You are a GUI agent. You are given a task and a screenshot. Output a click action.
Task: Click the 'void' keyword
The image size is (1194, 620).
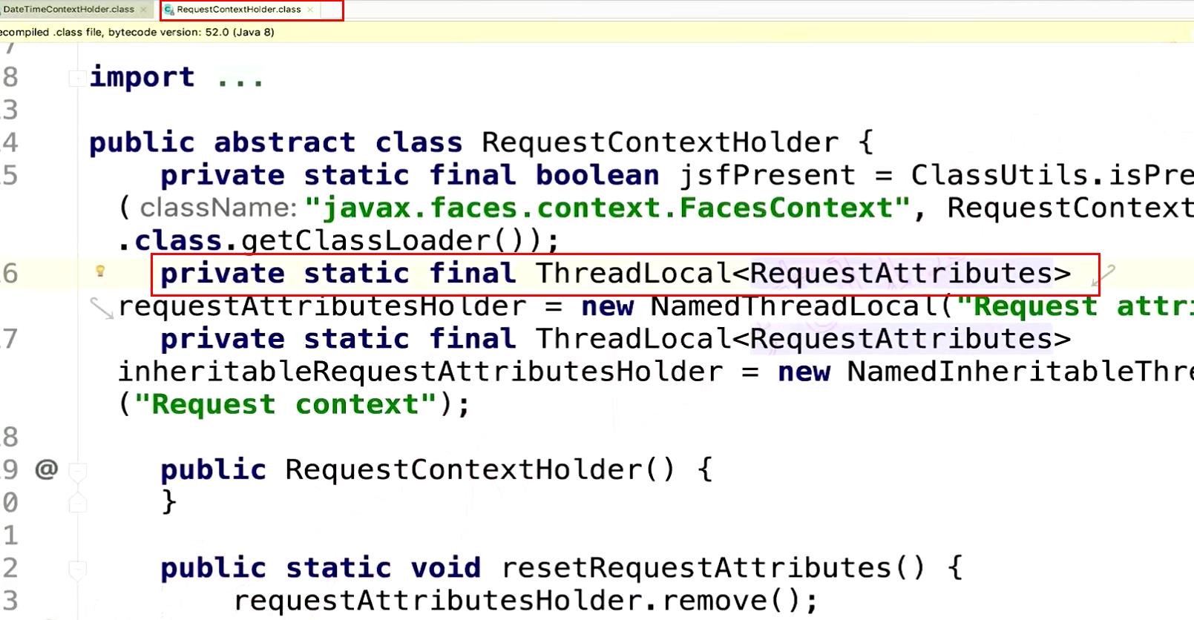[x=446, y=568]
